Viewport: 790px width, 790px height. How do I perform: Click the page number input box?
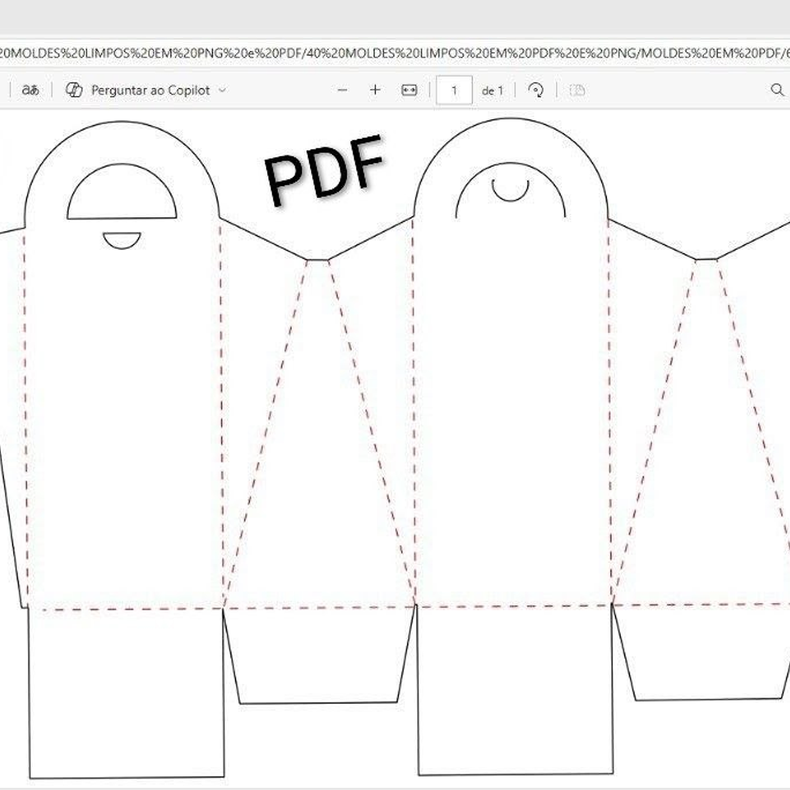455,90
